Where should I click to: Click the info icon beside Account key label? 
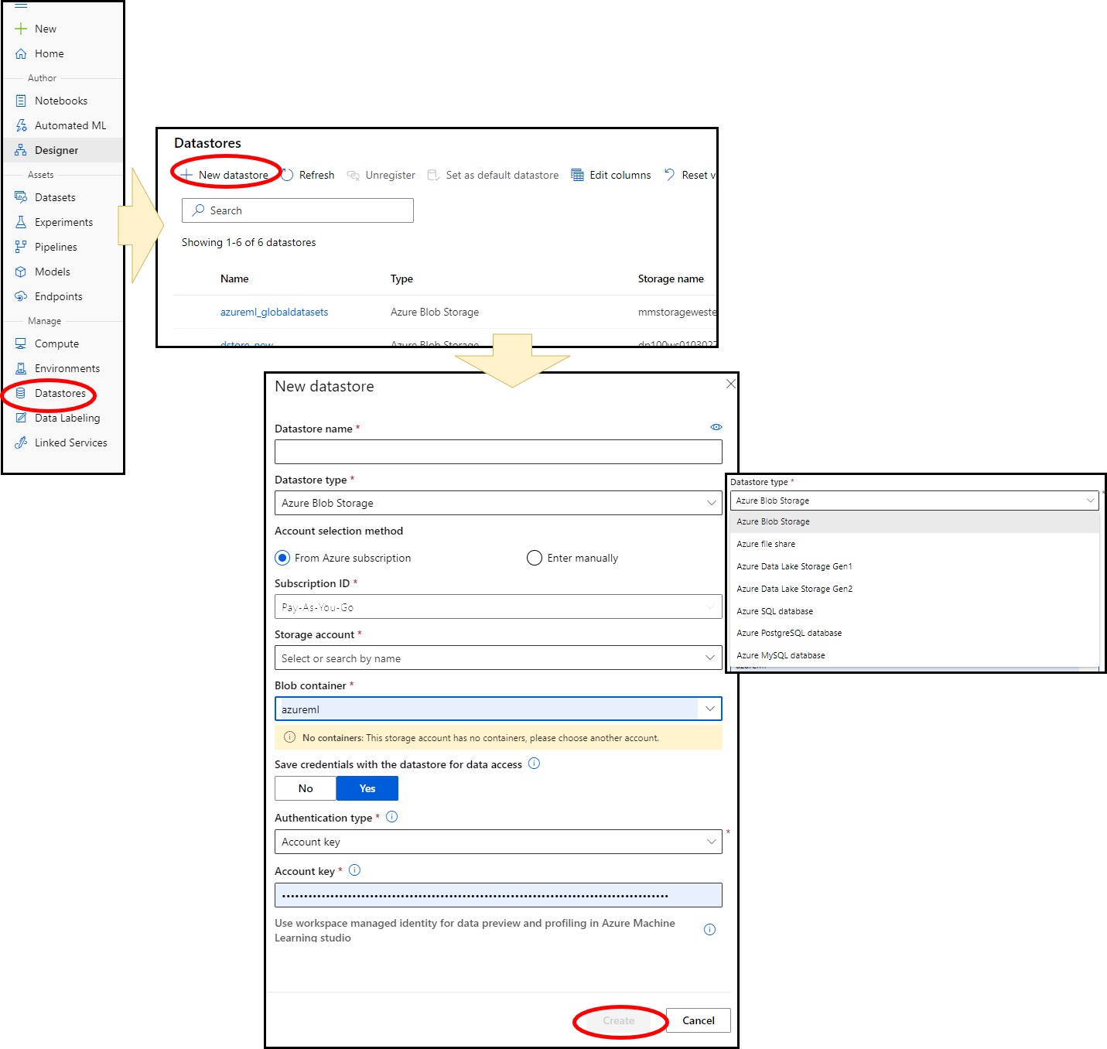tap(354, 870)
